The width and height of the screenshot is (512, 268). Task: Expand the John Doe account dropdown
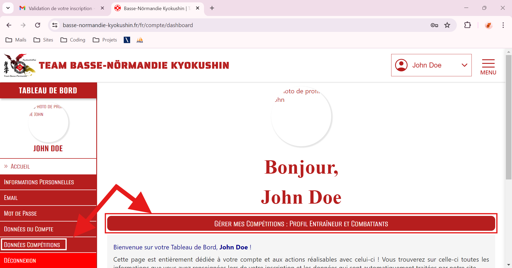tap(464, 65)
